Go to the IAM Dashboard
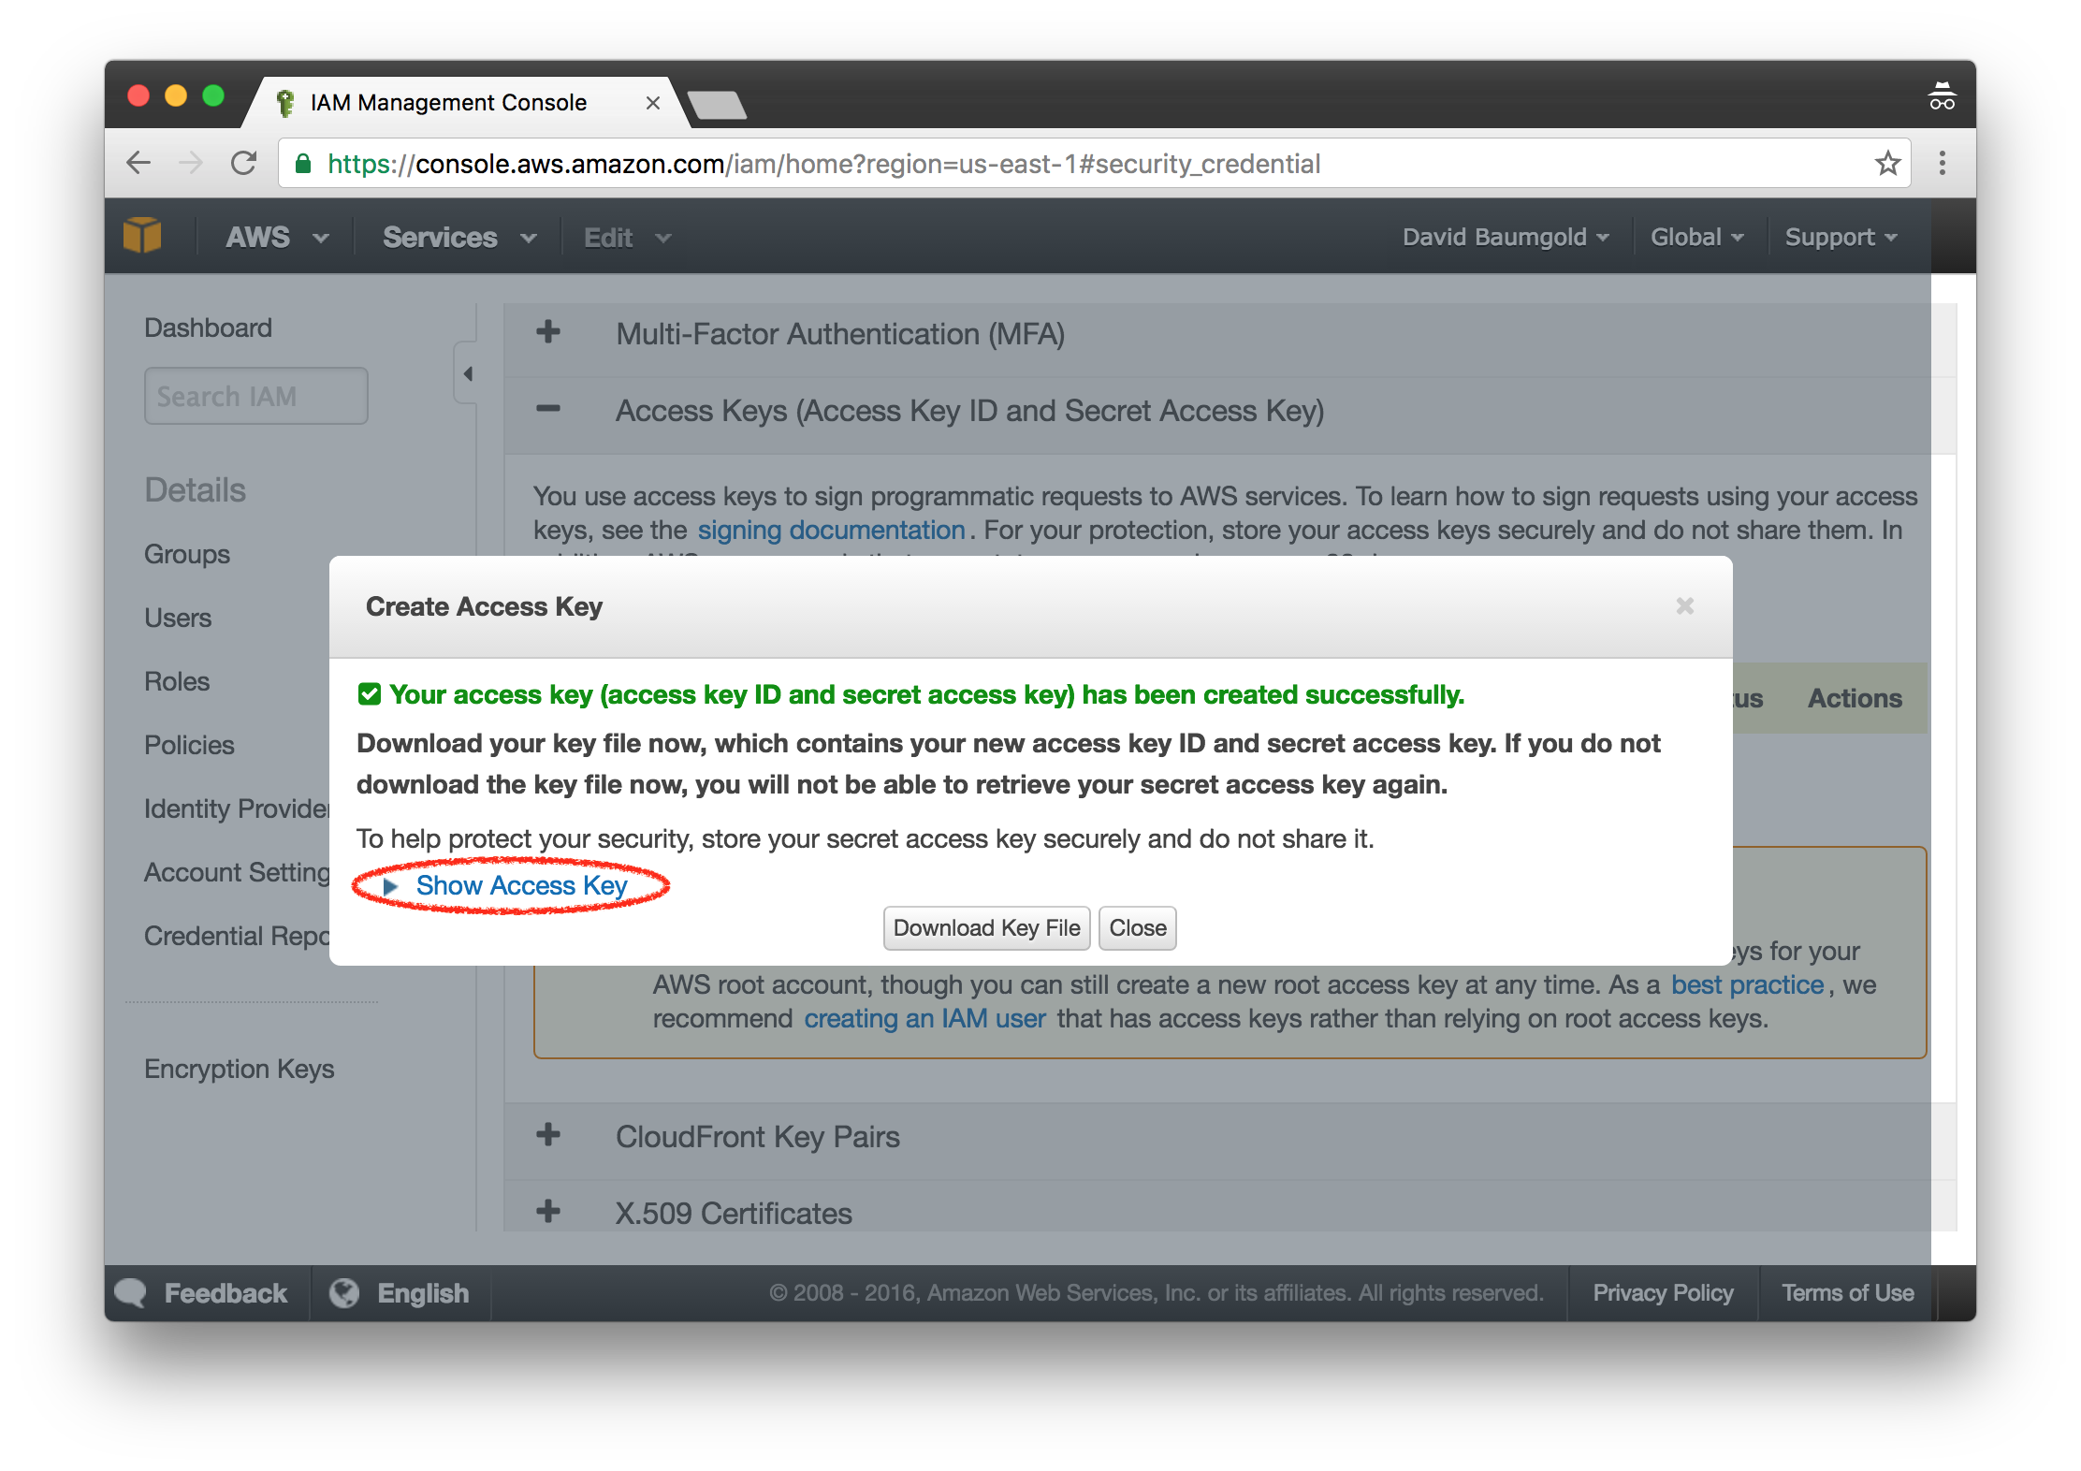 (x=208, y=328)
